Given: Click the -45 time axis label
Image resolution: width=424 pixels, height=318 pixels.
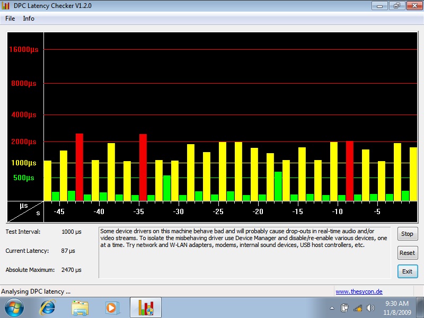Looking at the screenshot, I should [x=59, y=211].
